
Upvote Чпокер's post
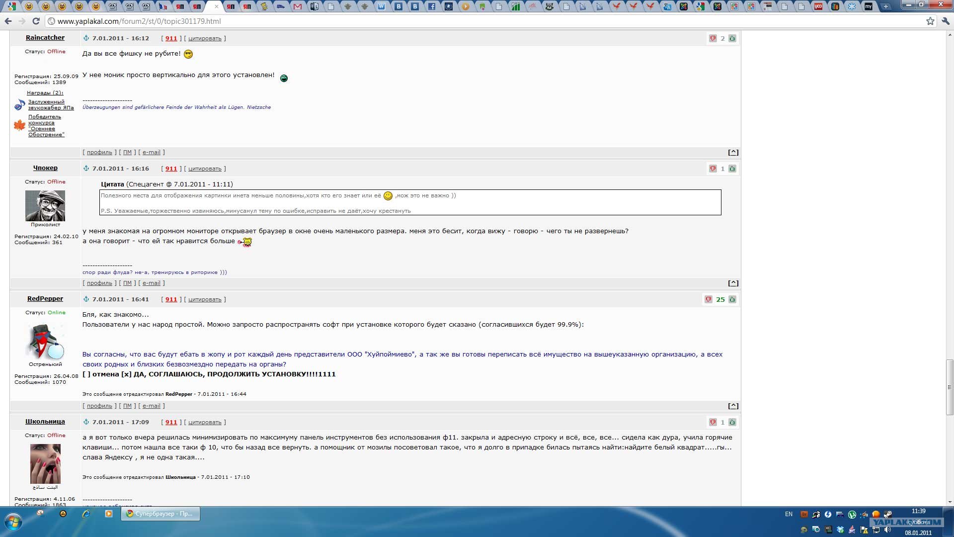pyautogui.click(x=732, y=169)
